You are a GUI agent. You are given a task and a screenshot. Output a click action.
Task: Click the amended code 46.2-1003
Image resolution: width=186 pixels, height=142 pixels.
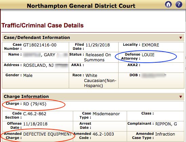(103, 134)
